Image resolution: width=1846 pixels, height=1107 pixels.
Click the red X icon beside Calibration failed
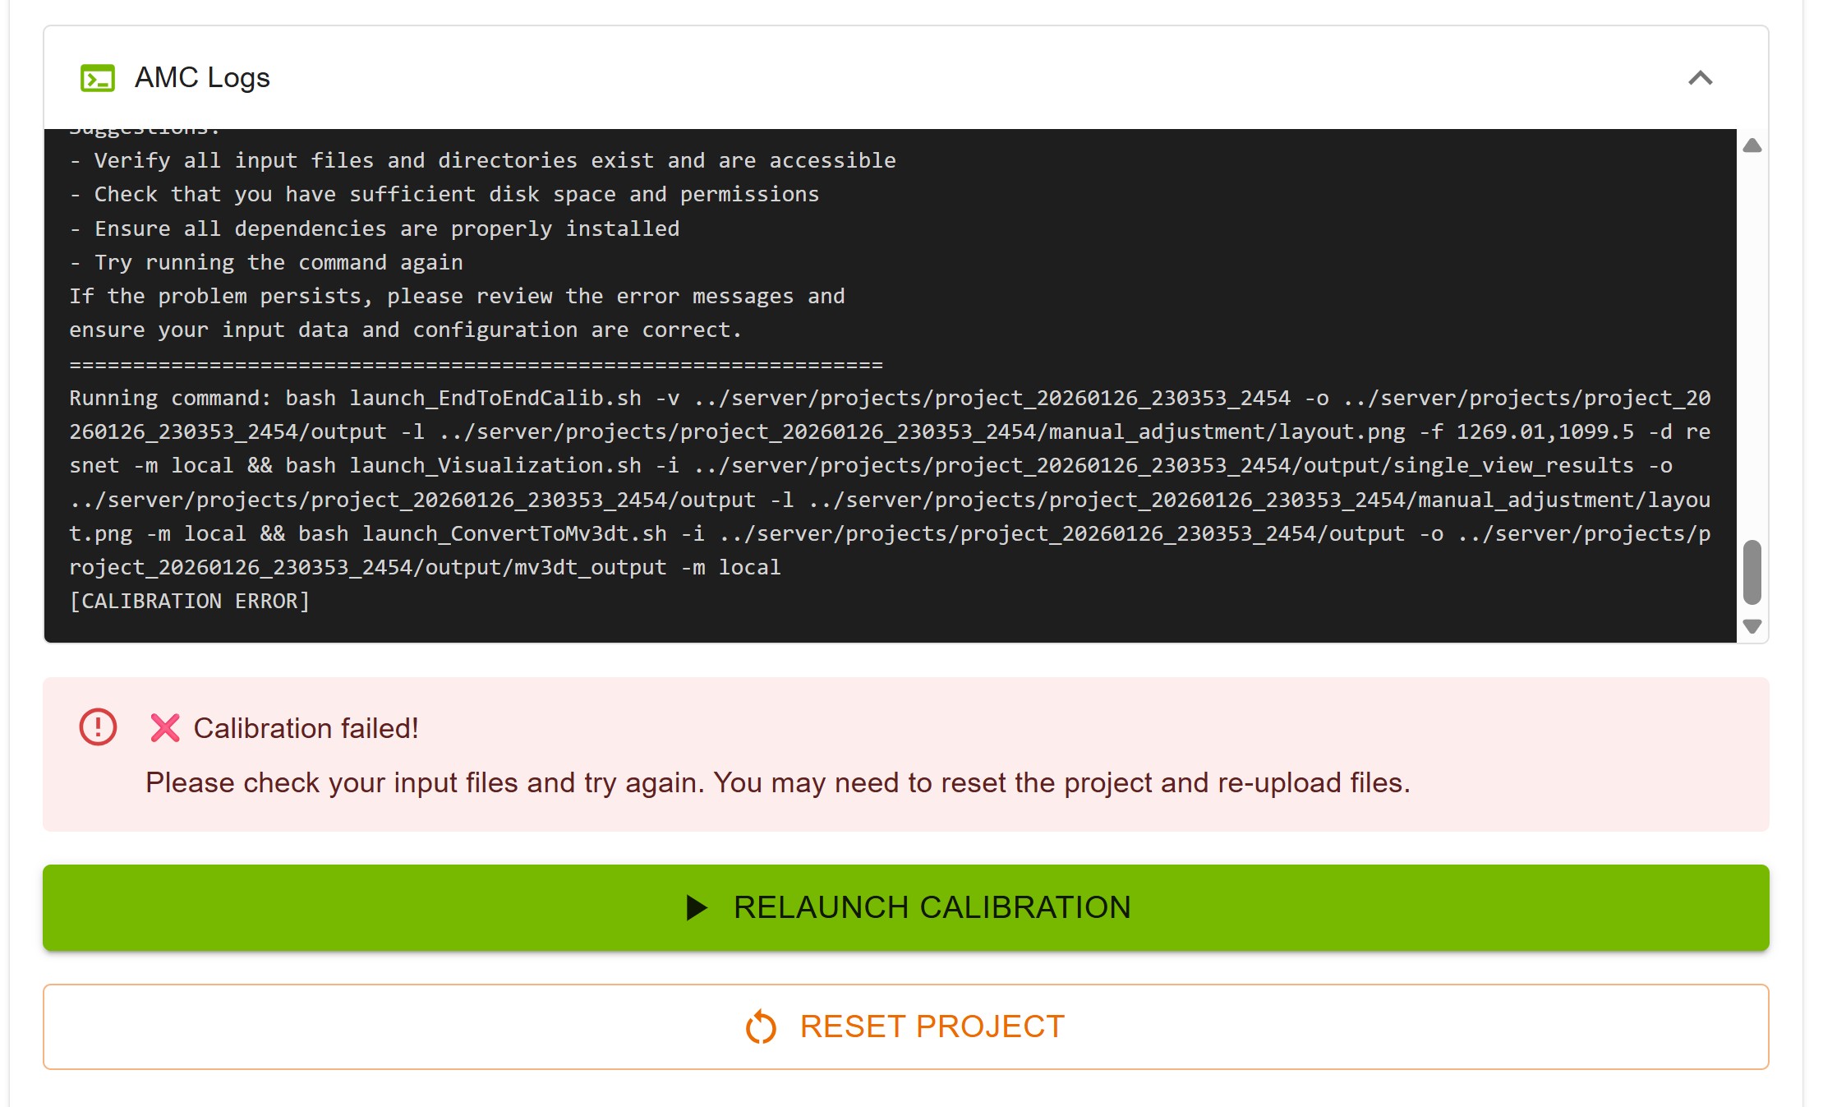point(165,728)
